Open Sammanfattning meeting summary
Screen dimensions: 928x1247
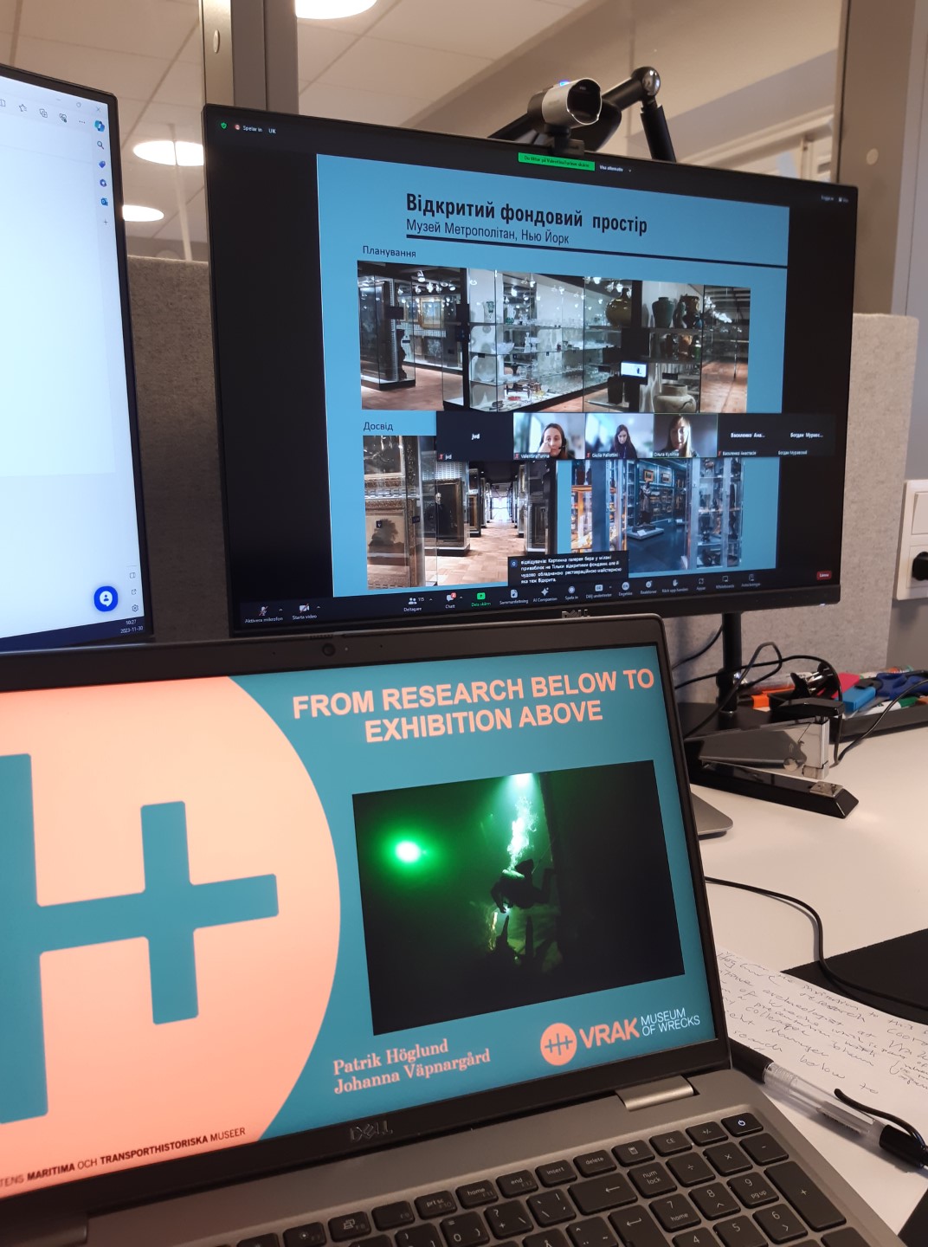point(513,596)
